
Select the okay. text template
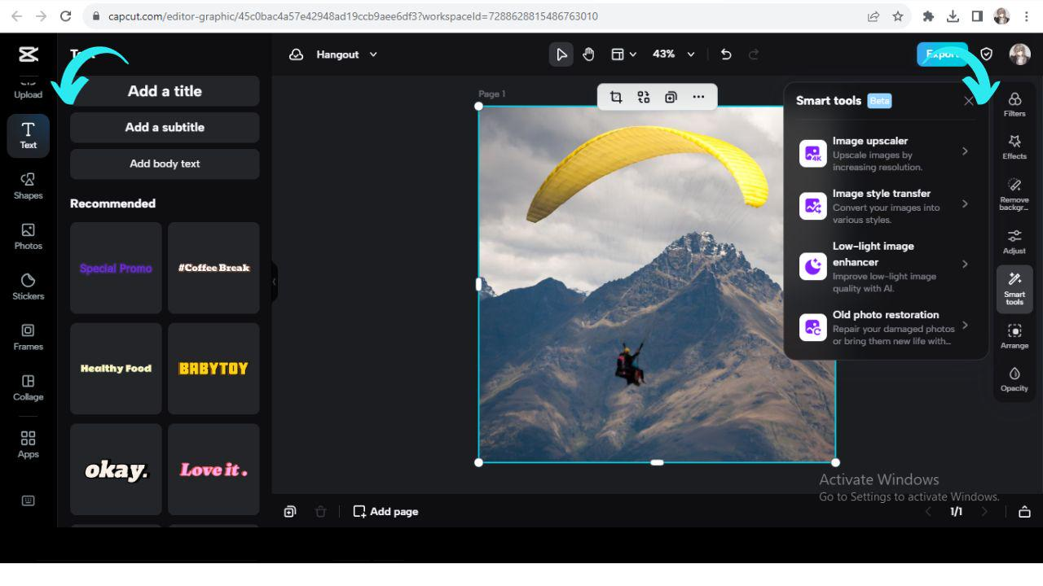116,470
